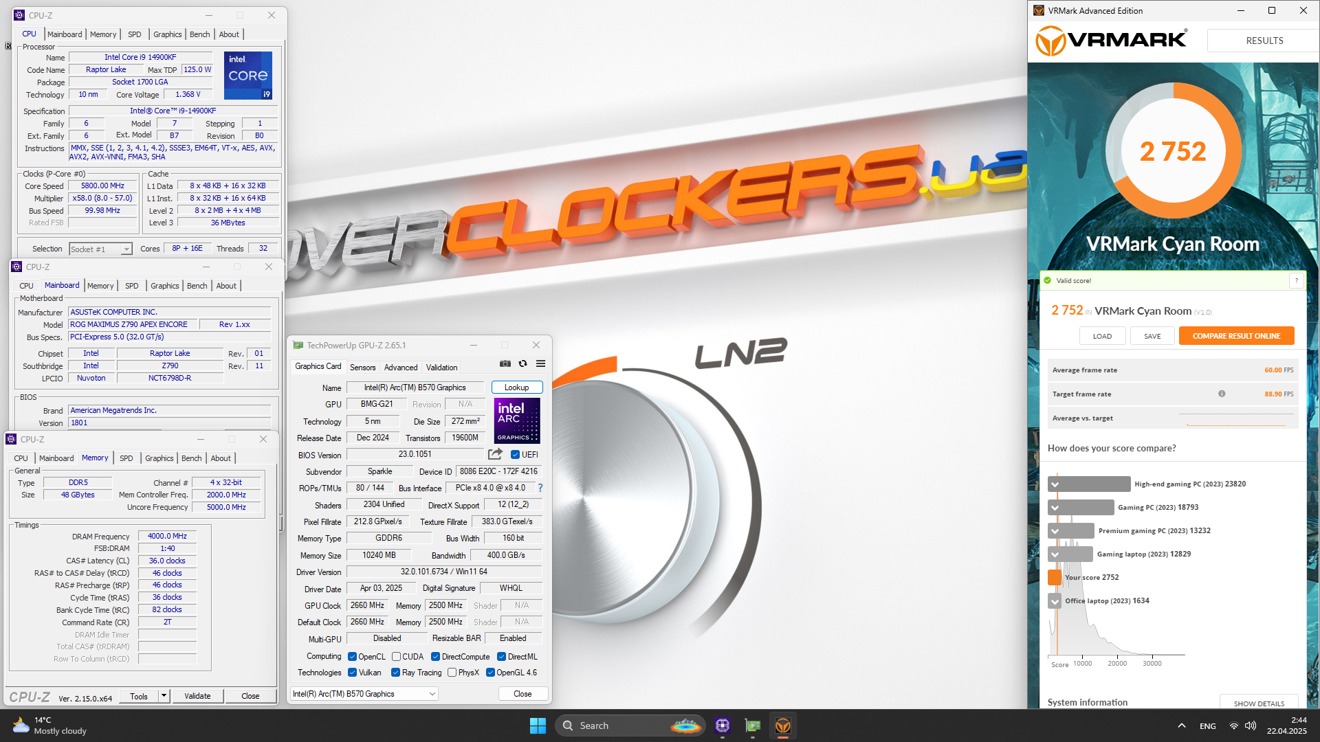Viewport: 1320px width, 742px height.
Task: Open the GPU-Z hamburger menu
Action: pos(541,363)
